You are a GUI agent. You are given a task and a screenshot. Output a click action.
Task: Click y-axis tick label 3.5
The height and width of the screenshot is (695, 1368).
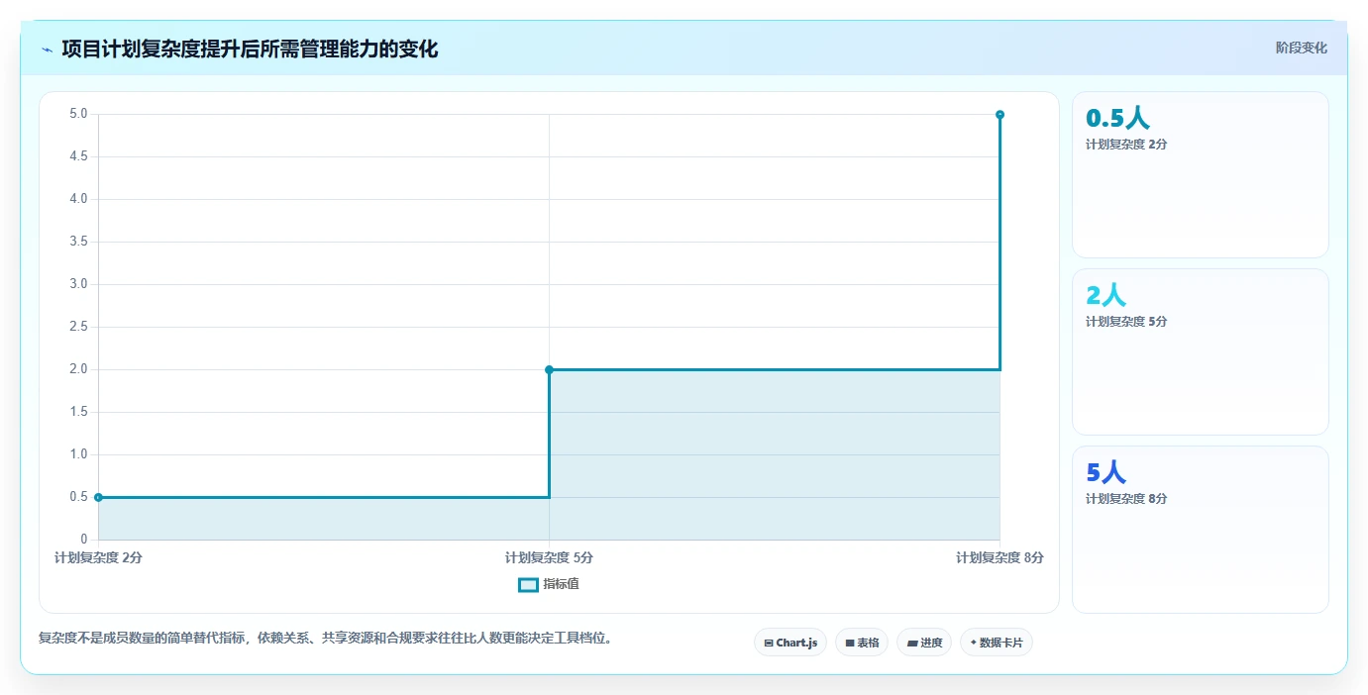coord(78,242)
